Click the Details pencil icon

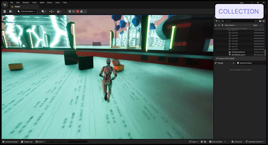tap(216, 63)
